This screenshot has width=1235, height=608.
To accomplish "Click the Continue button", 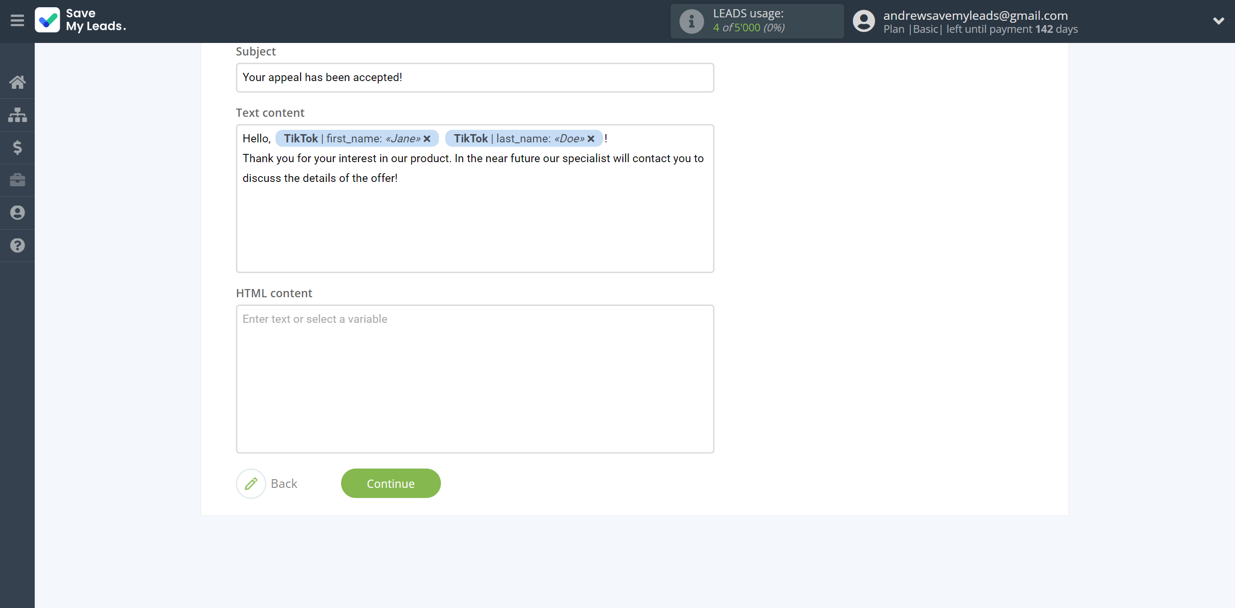I will click(x=391, y=484).
